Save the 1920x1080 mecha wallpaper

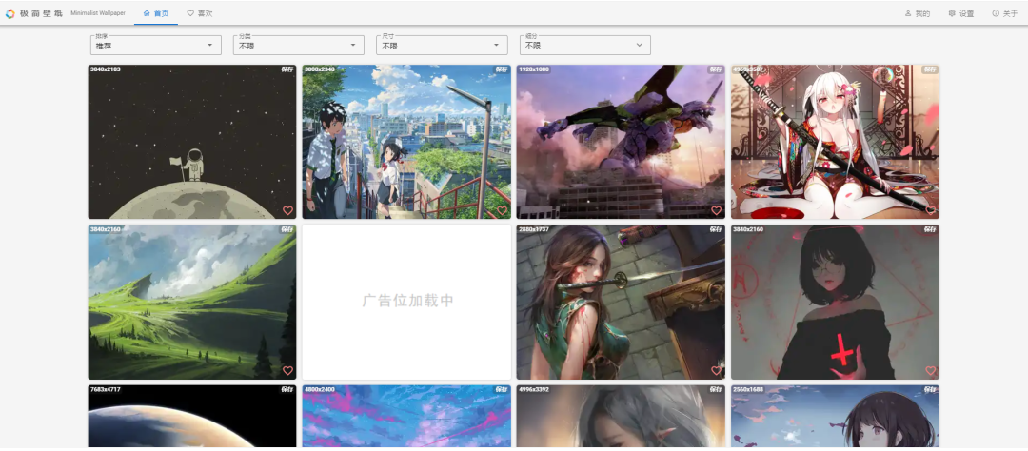click(x=715, y=69)
